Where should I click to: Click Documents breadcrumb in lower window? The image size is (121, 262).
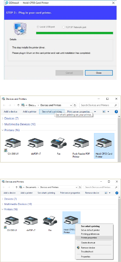pyautogui.click(x=31, y=187)
